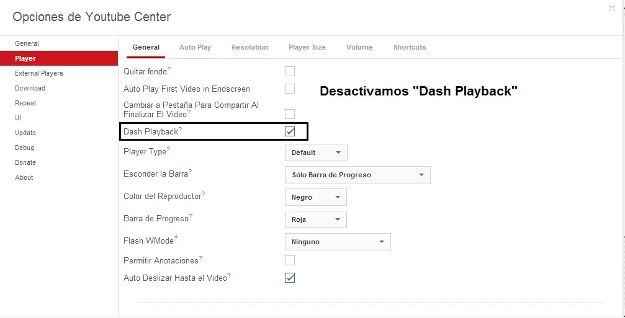Open Update section in the sidebar

[x=59, y=133]
